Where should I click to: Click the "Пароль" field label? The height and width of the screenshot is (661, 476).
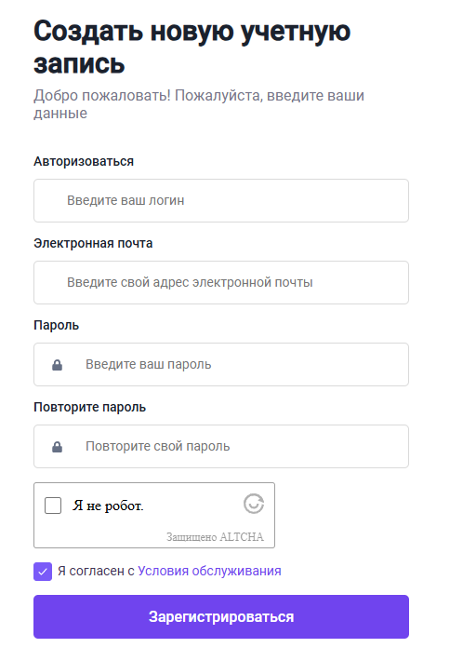pos(57,325)
